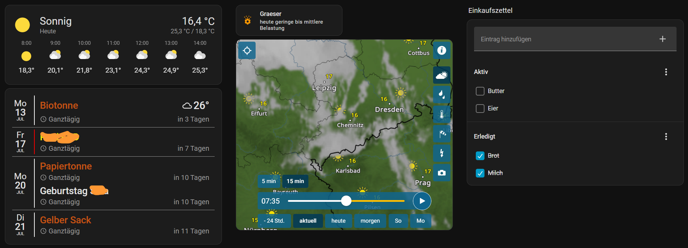Click the Butter item label
This screenshot has width=688, height=248.
point(496,91)
